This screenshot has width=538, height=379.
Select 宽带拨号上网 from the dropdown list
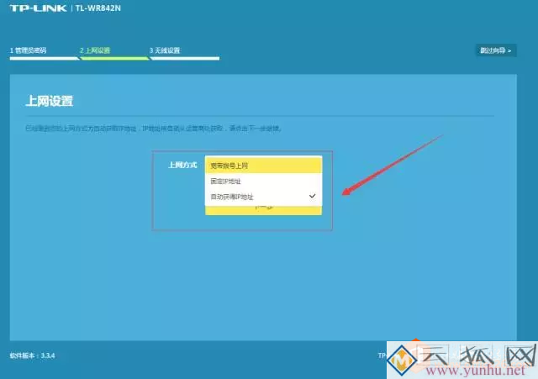click(263, 166)
